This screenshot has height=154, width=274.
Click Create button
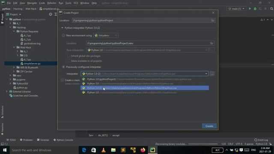(209, 126)
